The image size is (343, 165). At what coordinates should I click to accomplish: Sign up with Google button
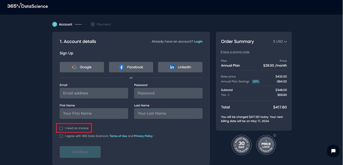click(x=82, y=67)
